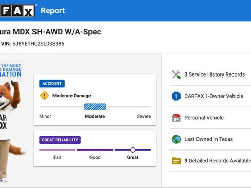Click the red house Personal Vehicle icon
Image resolution: width=251 pixels, height=188 pixels.
tap(176, 118)
